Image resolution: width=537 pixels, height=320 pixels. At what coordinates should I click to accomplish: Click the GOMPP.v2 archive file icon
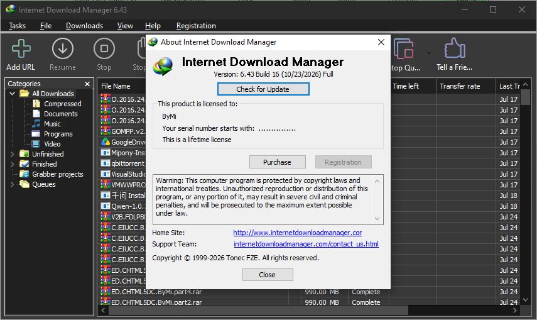pos(105,131)
